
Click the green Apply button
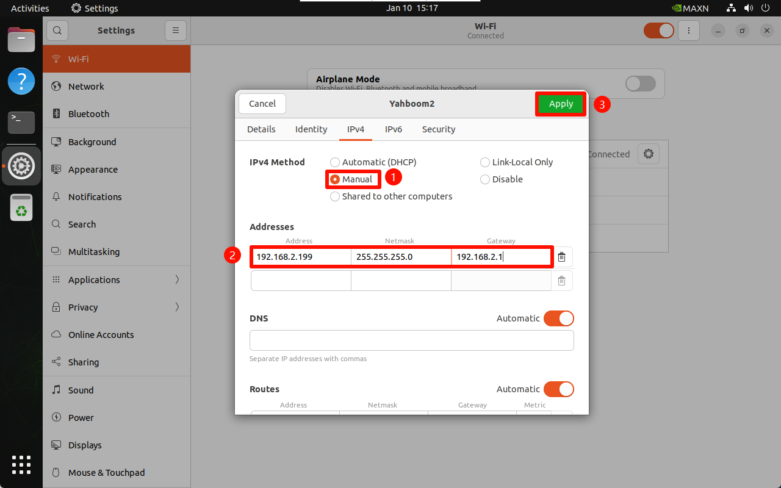[561, 104]
